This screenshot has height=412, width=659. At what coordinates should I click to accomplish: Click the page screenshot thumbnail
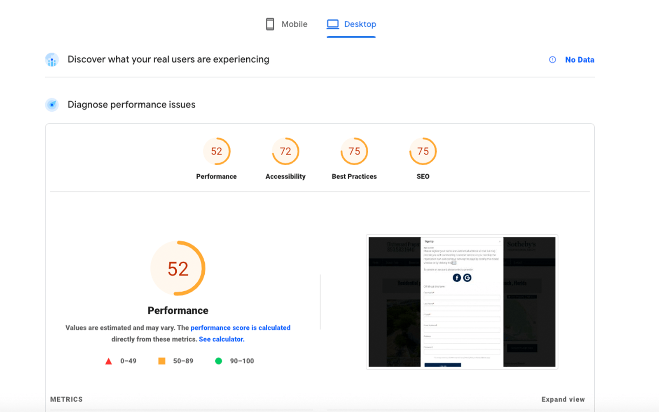[462, 302]
